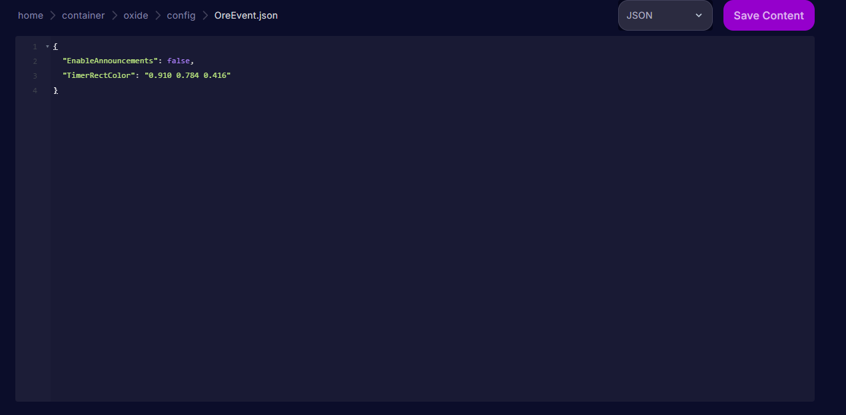
Task: Select line number 4 in the gutter
Action: (x=35, y=91)
